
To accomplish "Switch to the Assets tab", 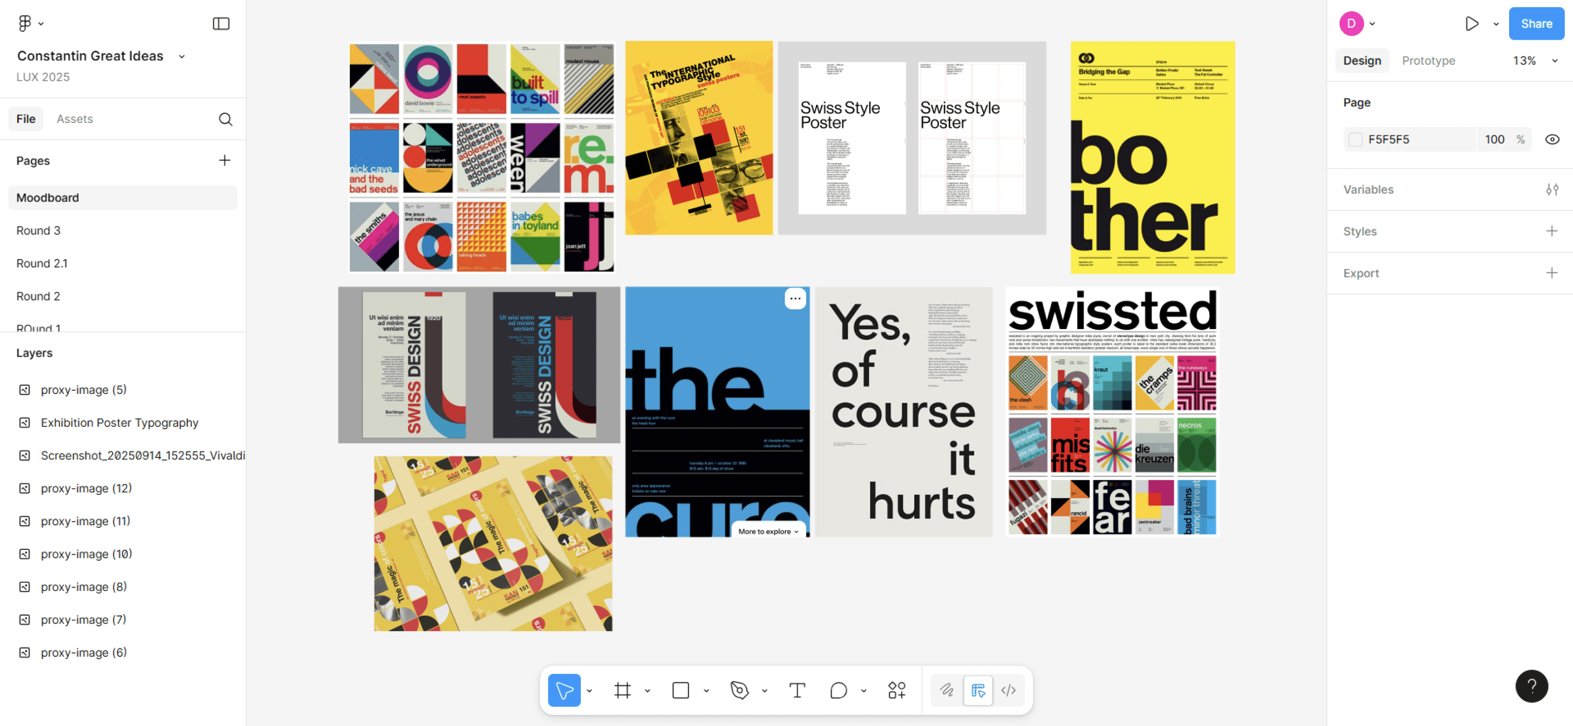I will point(75,118).
